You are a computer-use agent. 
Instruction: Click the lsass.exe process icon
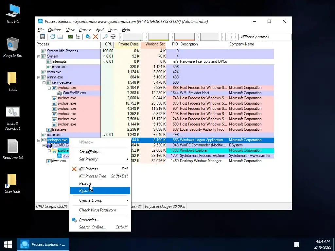(x=49, y=129)
